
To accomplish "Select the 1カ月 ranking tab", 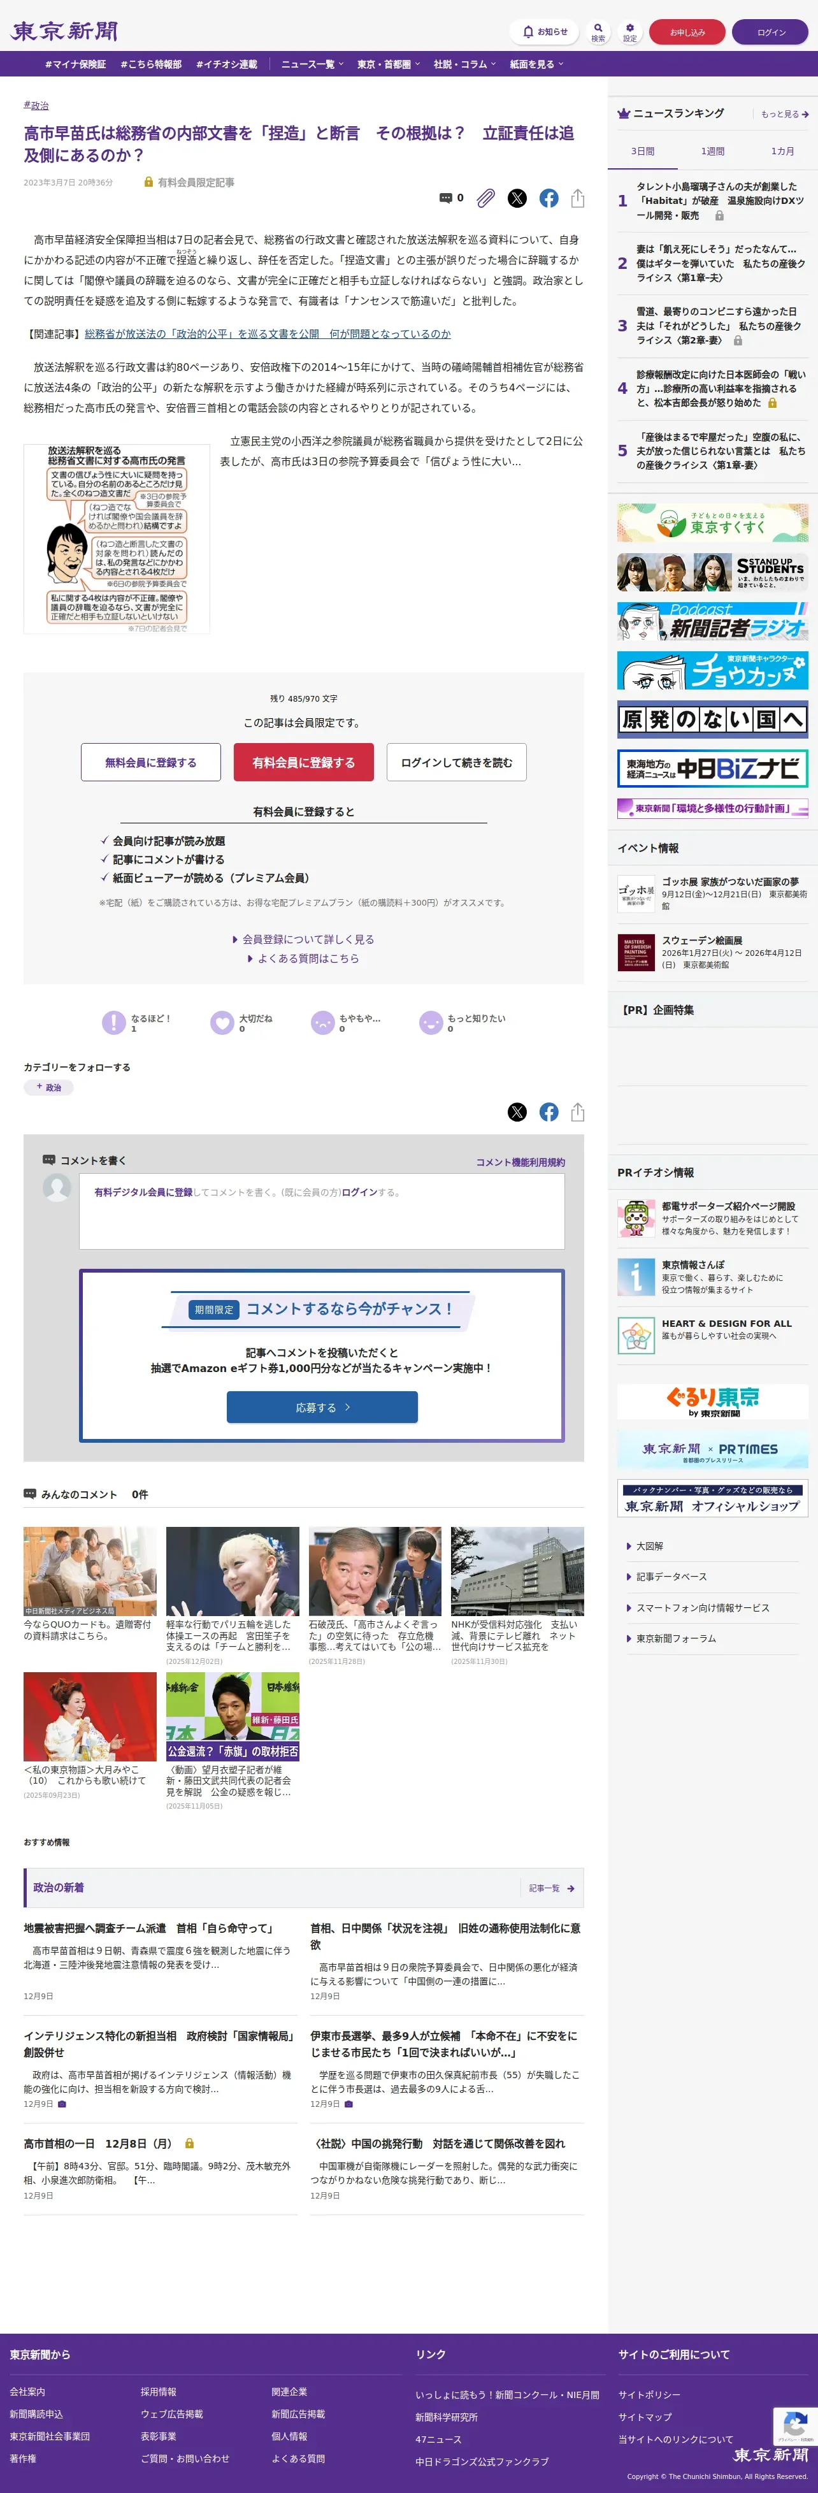I will click(782, 151).
